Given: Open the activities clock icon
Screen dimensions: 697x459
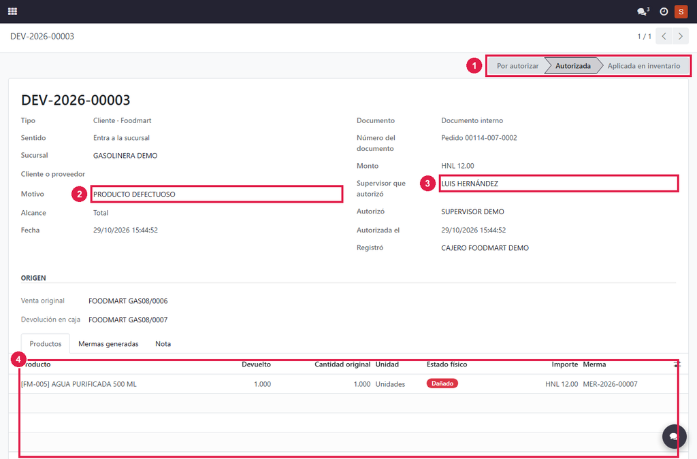Looking at the screenshot, I should coord(664,12).
